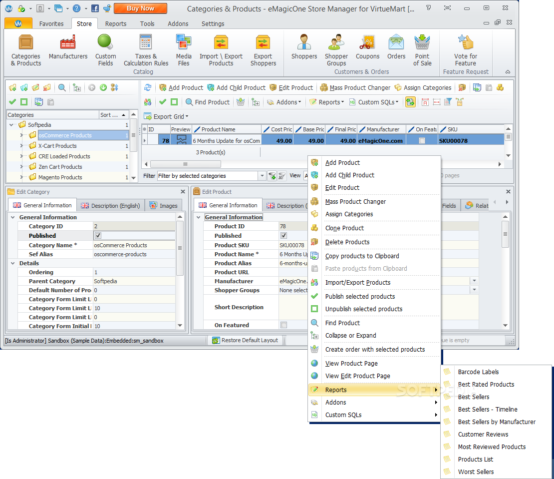Click move category down green arrow

click(x=103, y=87)
